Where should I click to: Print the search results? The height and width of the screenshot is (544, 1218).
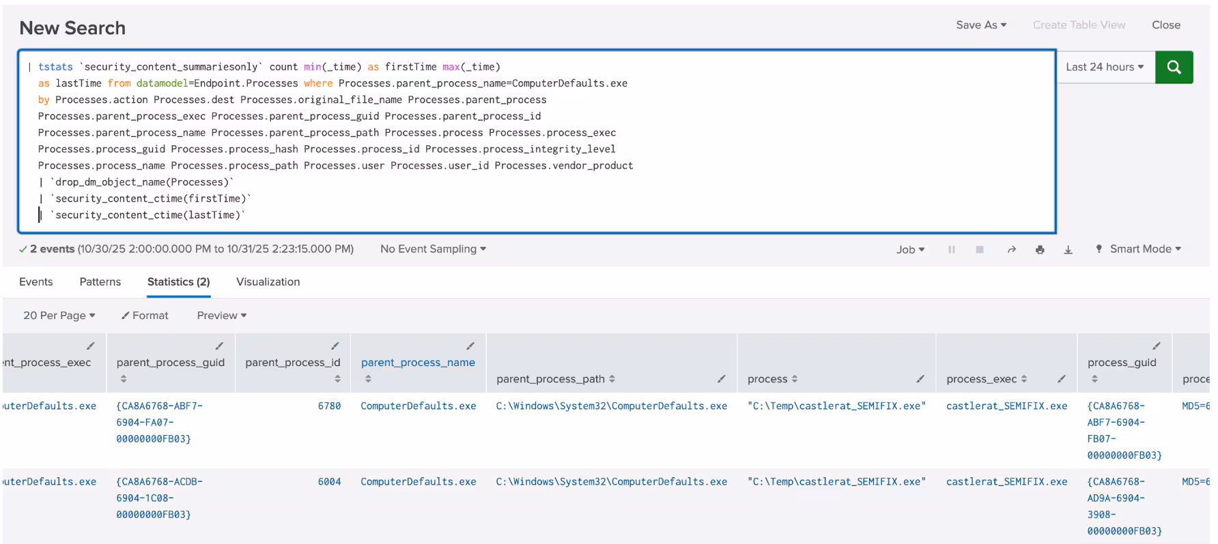click(1040, 250)
